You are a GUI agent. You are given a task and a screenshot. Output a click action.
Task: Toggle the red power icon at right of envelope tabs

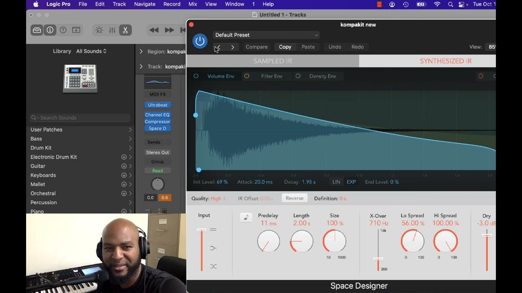point(481,76)
